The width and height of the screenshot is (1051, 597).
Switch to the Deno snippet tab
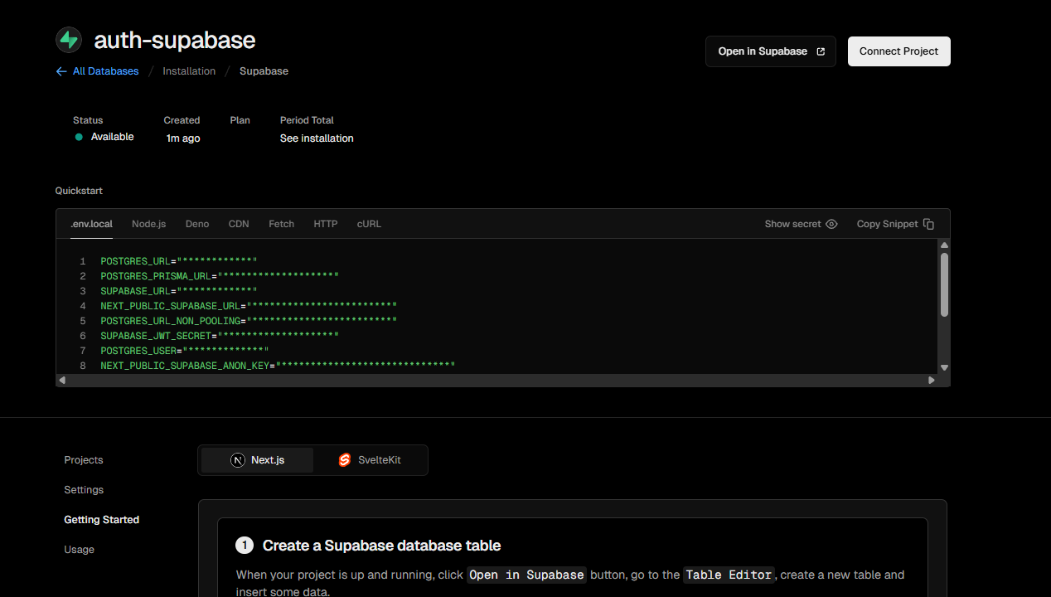197,224
